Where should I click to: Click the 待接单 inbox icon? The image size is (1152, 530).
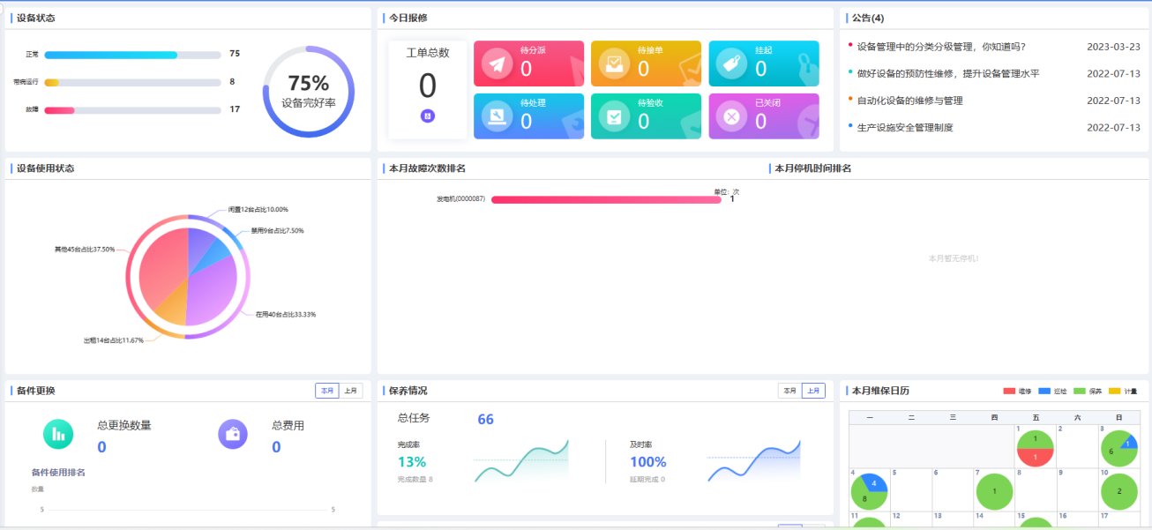pyautogui.click(x=615, y=63)
